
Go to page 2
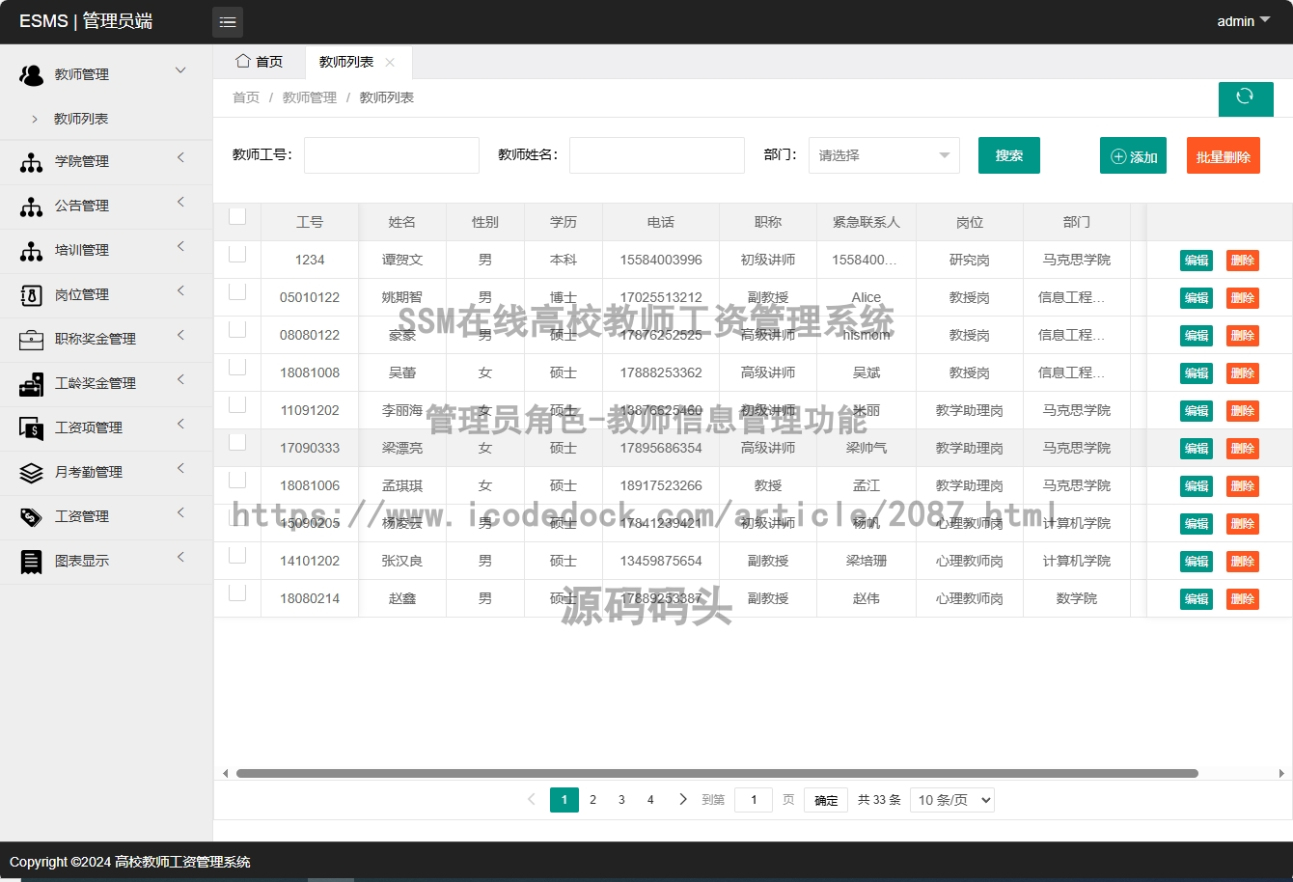point(593,800)
